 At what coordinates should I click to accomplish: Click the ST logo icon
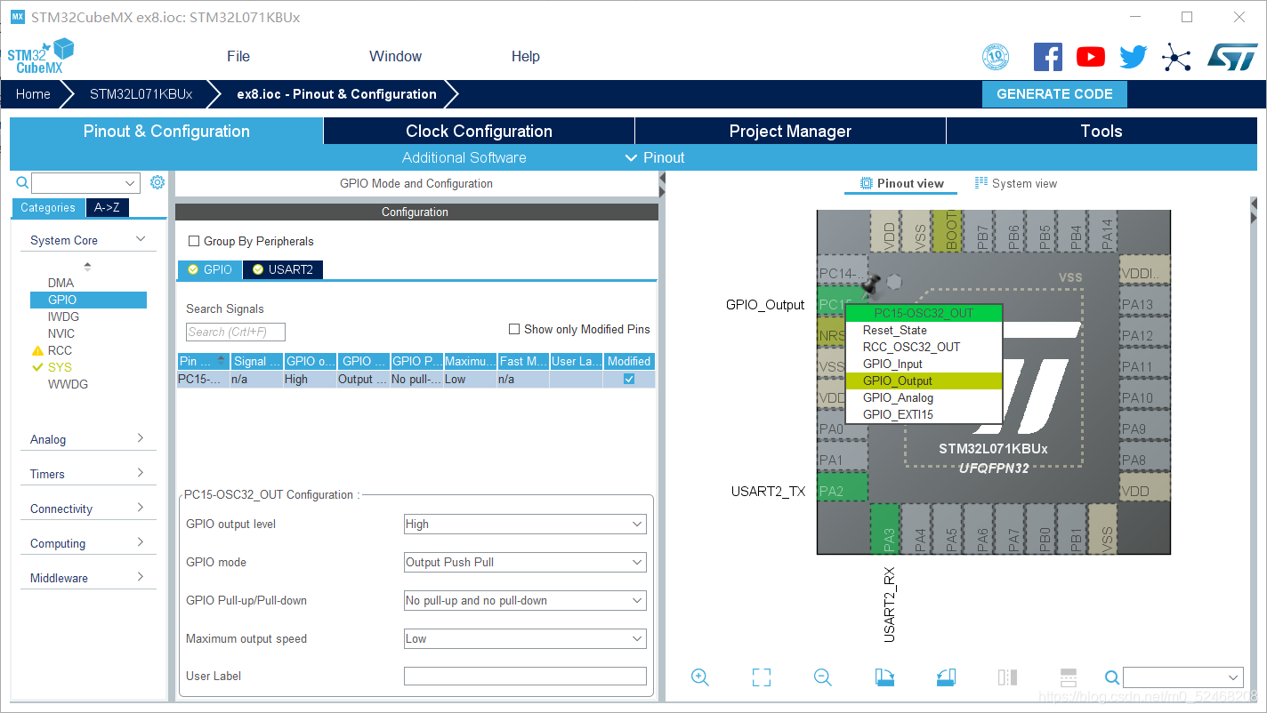point(1232,57)
